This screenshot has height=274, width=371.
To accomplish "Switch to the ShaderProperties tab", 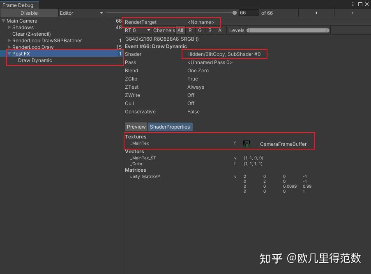I will coord(170,127).
